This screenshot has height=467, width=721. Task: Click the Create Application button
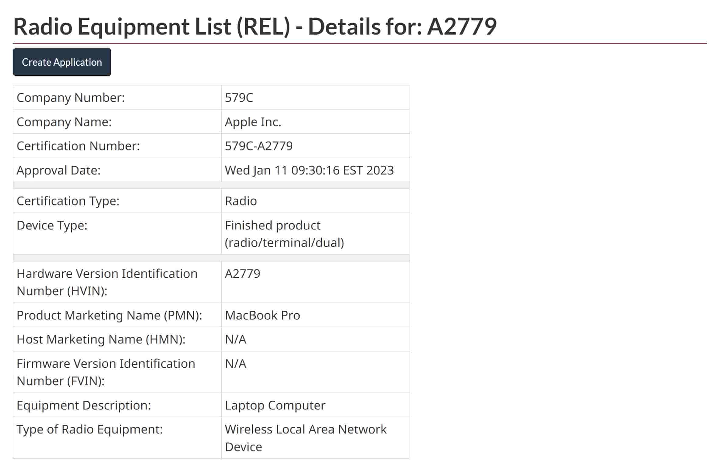click(x=62, y=62)
